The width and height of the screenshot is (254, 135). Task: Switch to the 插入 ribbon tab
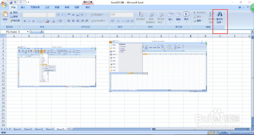tap(23, 7)
